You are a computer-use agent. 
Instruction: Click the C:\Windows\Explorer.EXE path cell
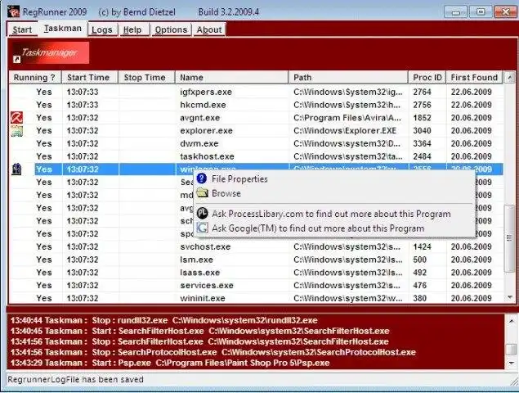click(345, 131)
